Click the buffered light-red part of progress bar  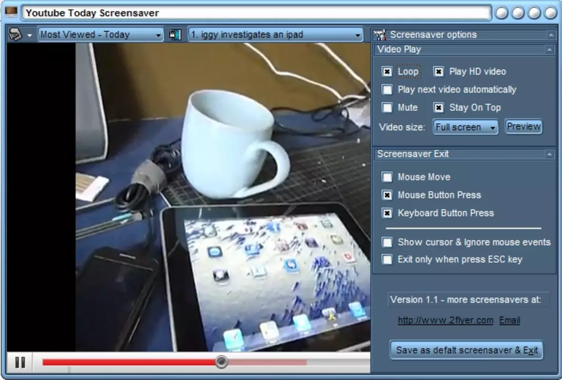point(267,362)
